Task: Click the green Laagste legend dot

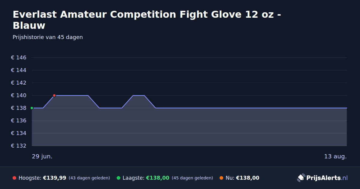Action: click(x=118, y=178)
